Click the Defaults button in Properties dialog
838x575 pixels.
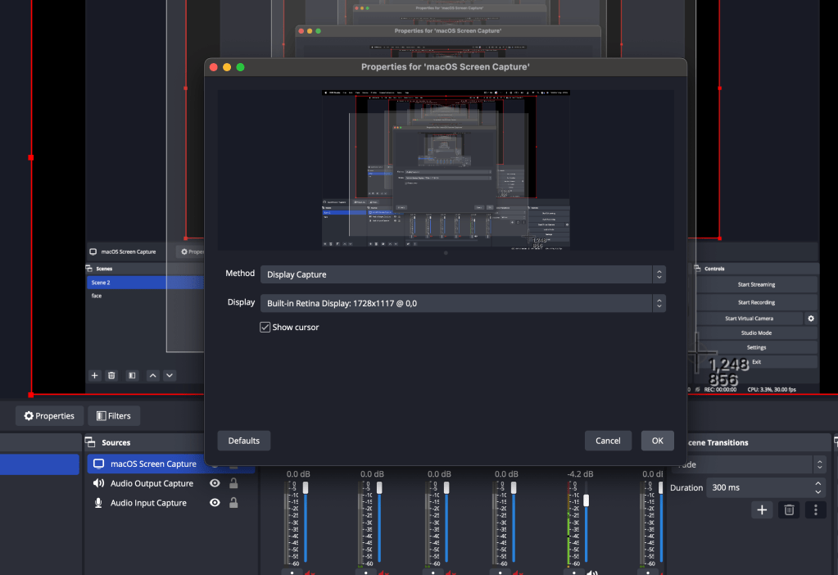coord(244,441)
